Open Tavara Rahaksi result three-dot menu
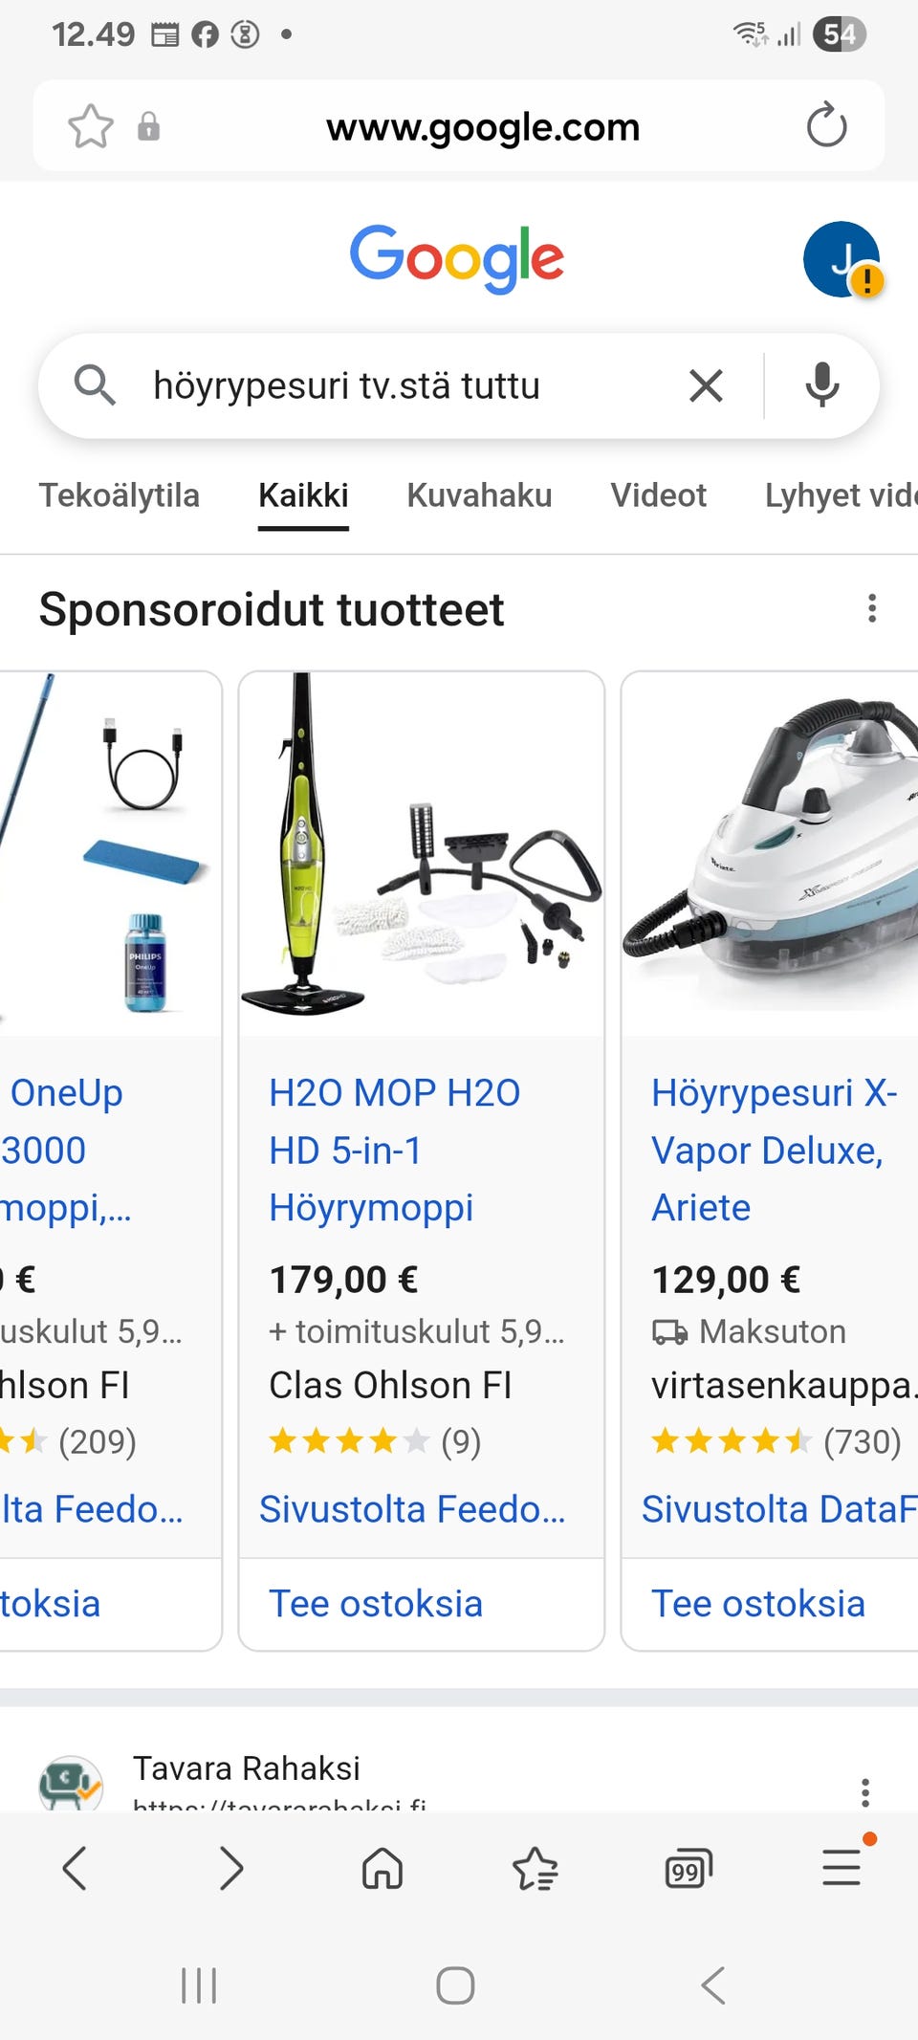Image resolution: width=918 pixels, height=2040 pixels. [x=865, y=1792]
